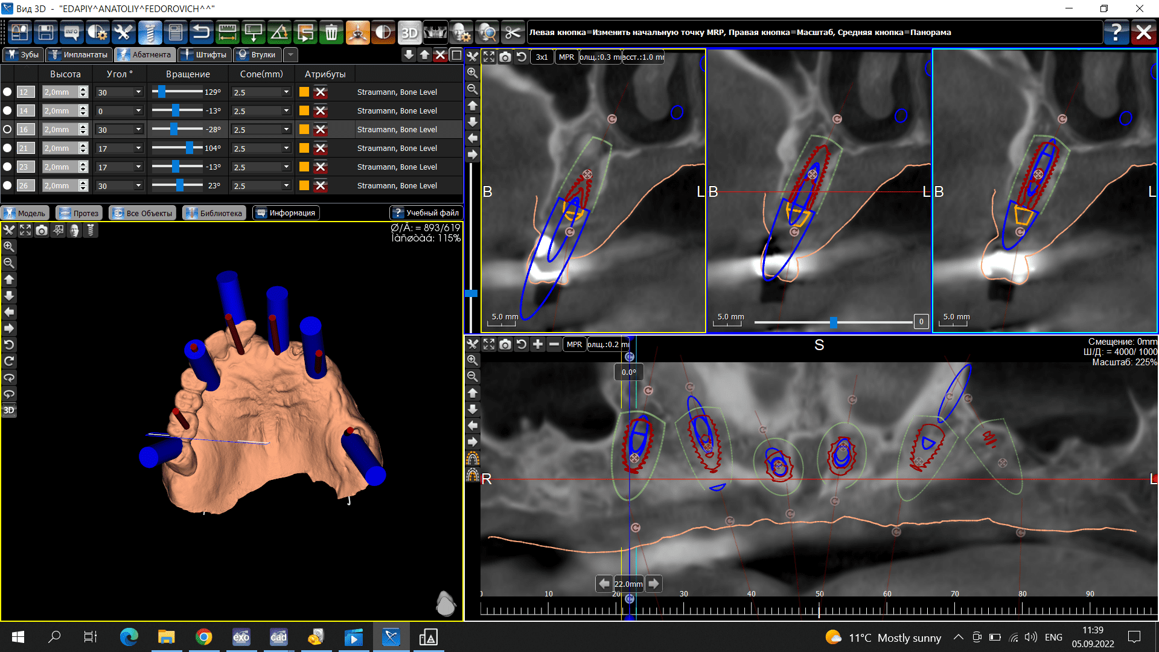
Task: Click the orange color swatch for tooth 23
Action: click(304, 167)
